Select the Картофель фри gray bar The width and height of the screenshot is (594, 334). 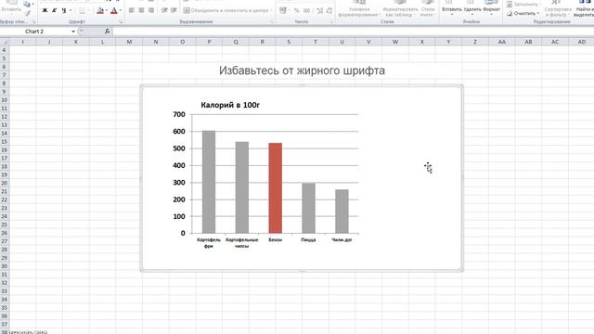click(209, 182)
